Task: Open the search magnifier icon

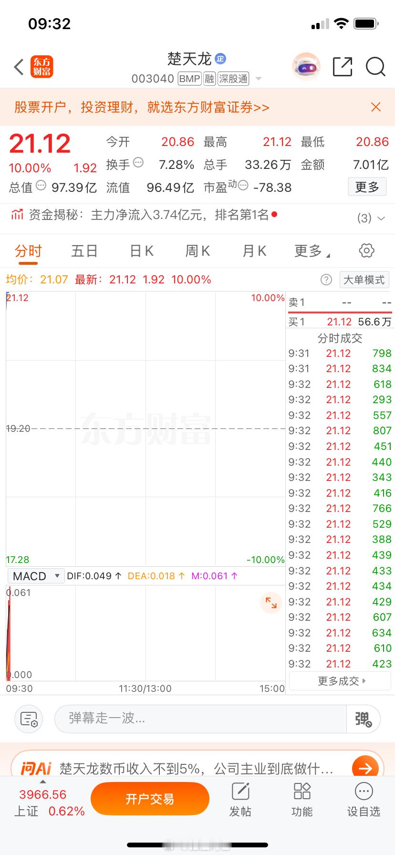Action: tap(375, 67)
